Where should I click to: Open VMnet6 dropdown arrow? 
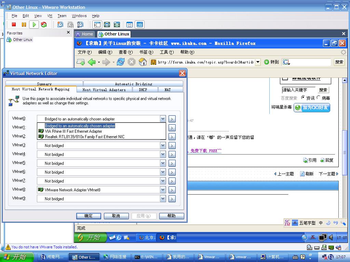click(163, 172)
